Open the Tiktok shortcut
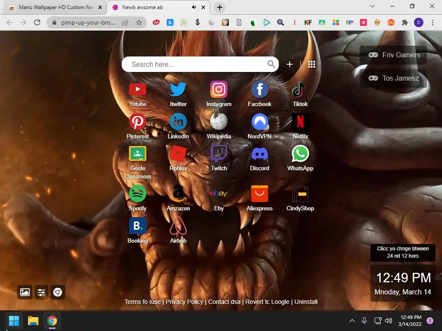Viewport: 442px width, 331px height. (300, 89)
